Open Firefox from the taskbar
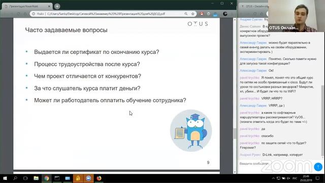Viewport: 325px width, 183px height. point(99,178)
